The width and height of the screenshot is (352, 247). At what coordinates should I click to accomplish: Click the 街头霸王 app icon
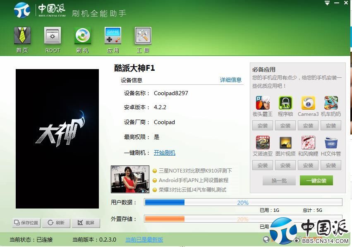point(263,103)
